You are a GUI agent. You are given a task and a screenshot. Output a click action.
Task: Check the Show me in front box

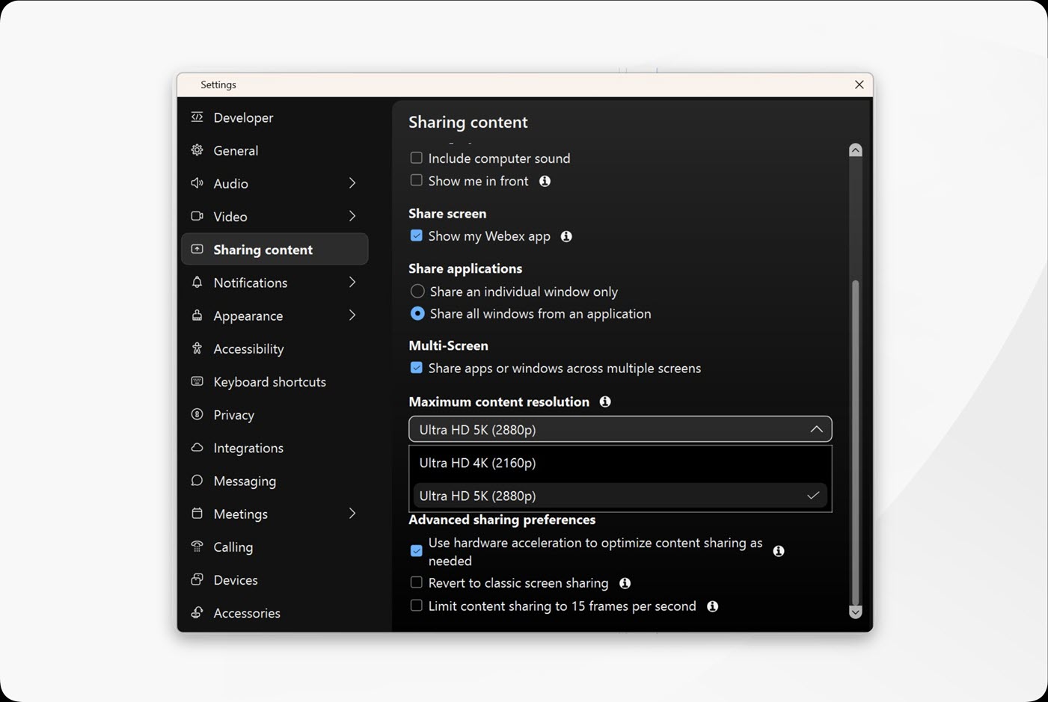pos(417,180)
